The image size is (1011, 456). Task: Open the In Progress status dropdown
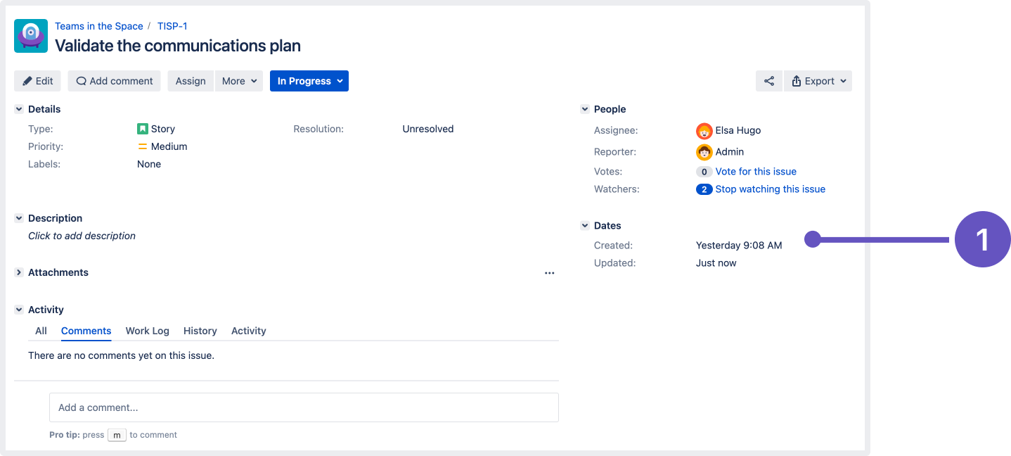(x=309, y=81)
